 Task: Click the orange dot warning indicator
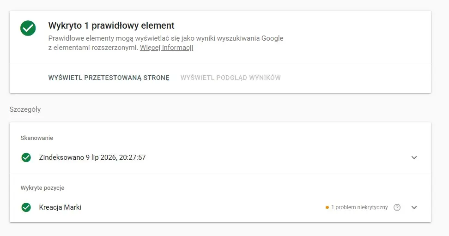(x=327, y=207)
